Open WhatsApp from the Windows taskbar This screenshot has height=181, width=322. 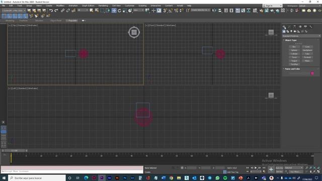pos(217,178)
